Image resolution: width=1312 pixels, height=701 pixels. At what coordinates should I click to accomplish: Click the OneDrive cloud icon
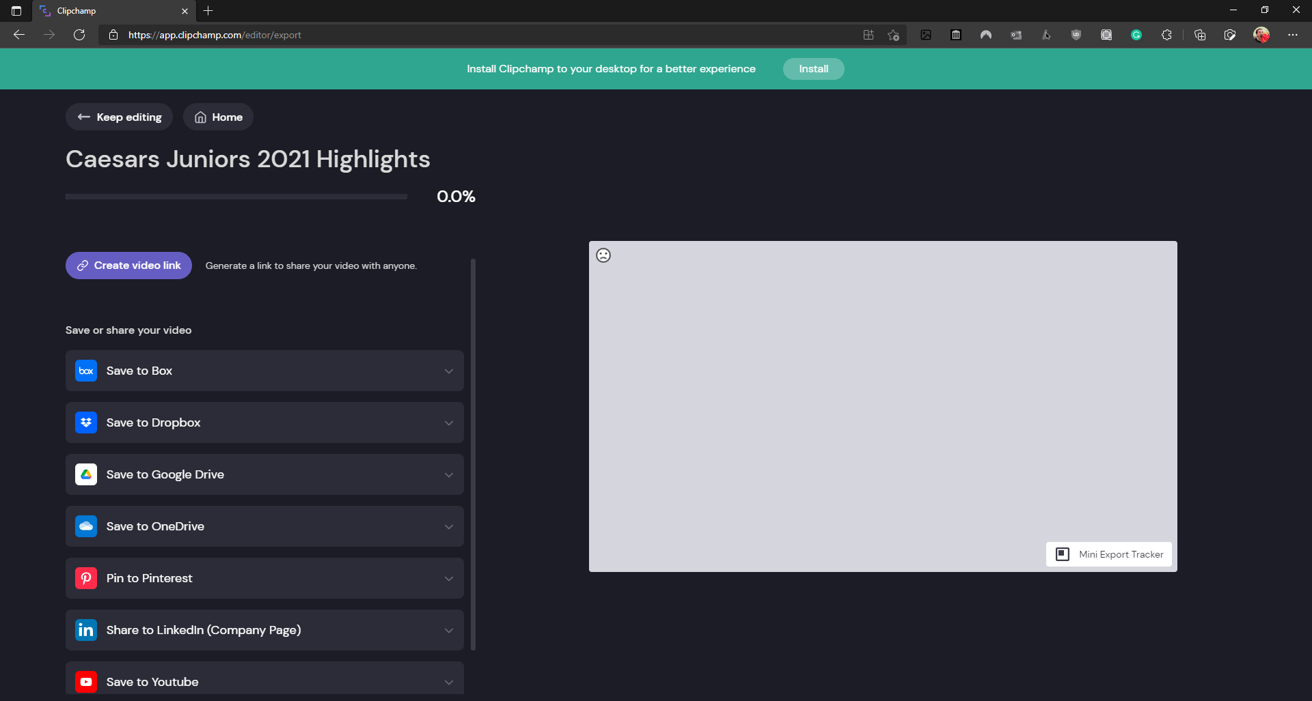[86, 526]
